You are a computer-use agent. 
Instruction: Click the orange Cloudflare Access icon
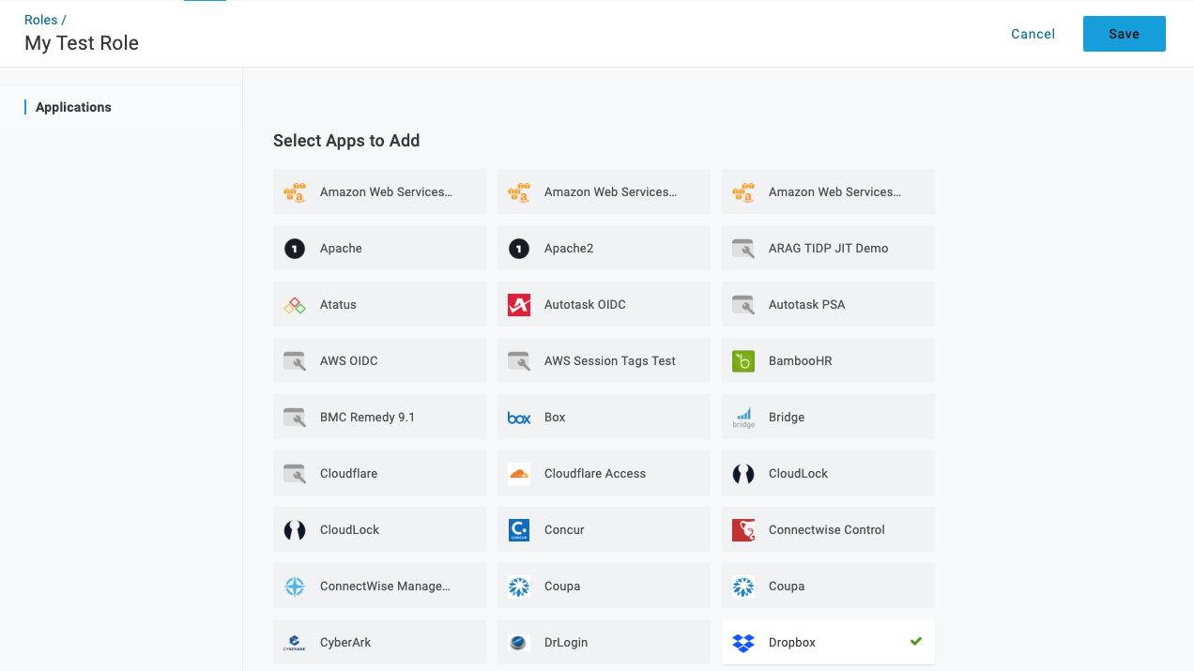pyautogui.click(x=519, y=474)
